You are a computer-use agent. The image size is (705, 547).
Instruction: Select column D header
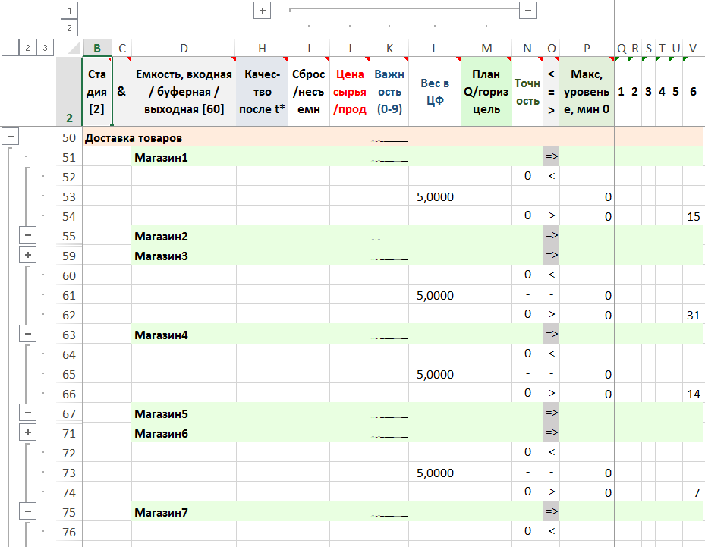[184, 49]
